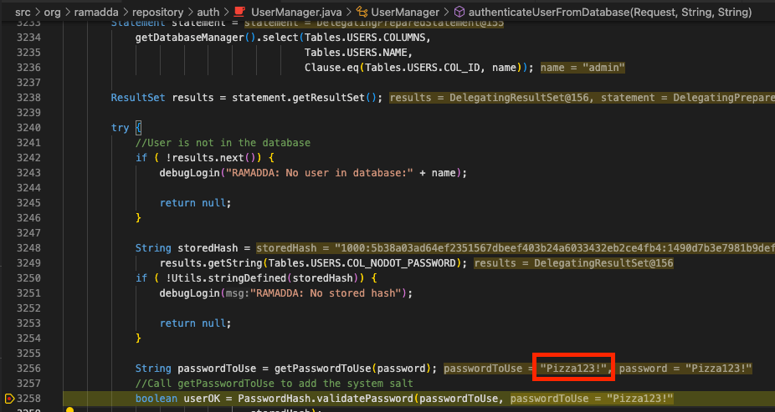The image size is (775, 412).
Task: Click 'Tables.USERS.NAME' on line 3235
Action: tap(356, 53)
